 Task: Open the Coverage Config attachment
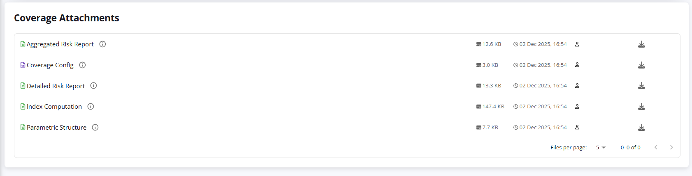pos(50,65)
